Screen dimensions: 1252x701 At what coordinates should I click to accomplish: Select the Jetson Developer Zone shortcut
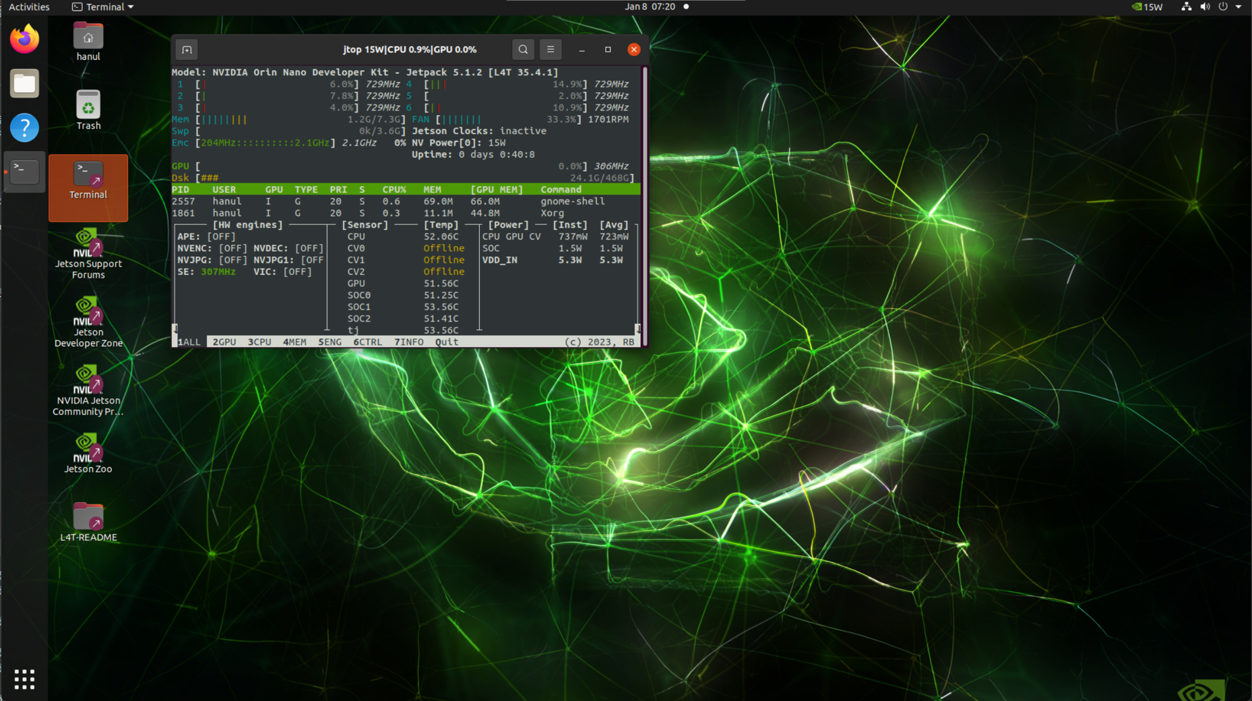point(88,322)
